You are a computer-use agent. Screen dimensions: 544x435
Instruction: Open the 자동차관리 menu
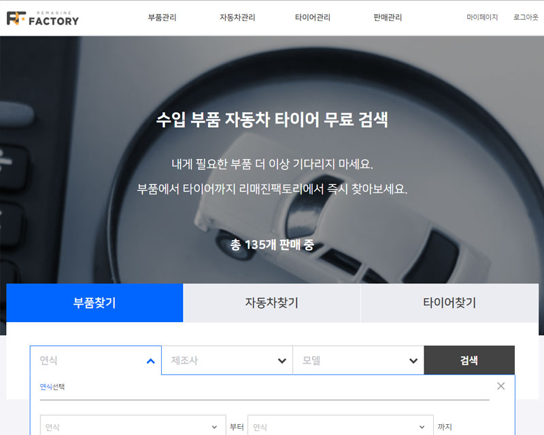pos(237,18)
